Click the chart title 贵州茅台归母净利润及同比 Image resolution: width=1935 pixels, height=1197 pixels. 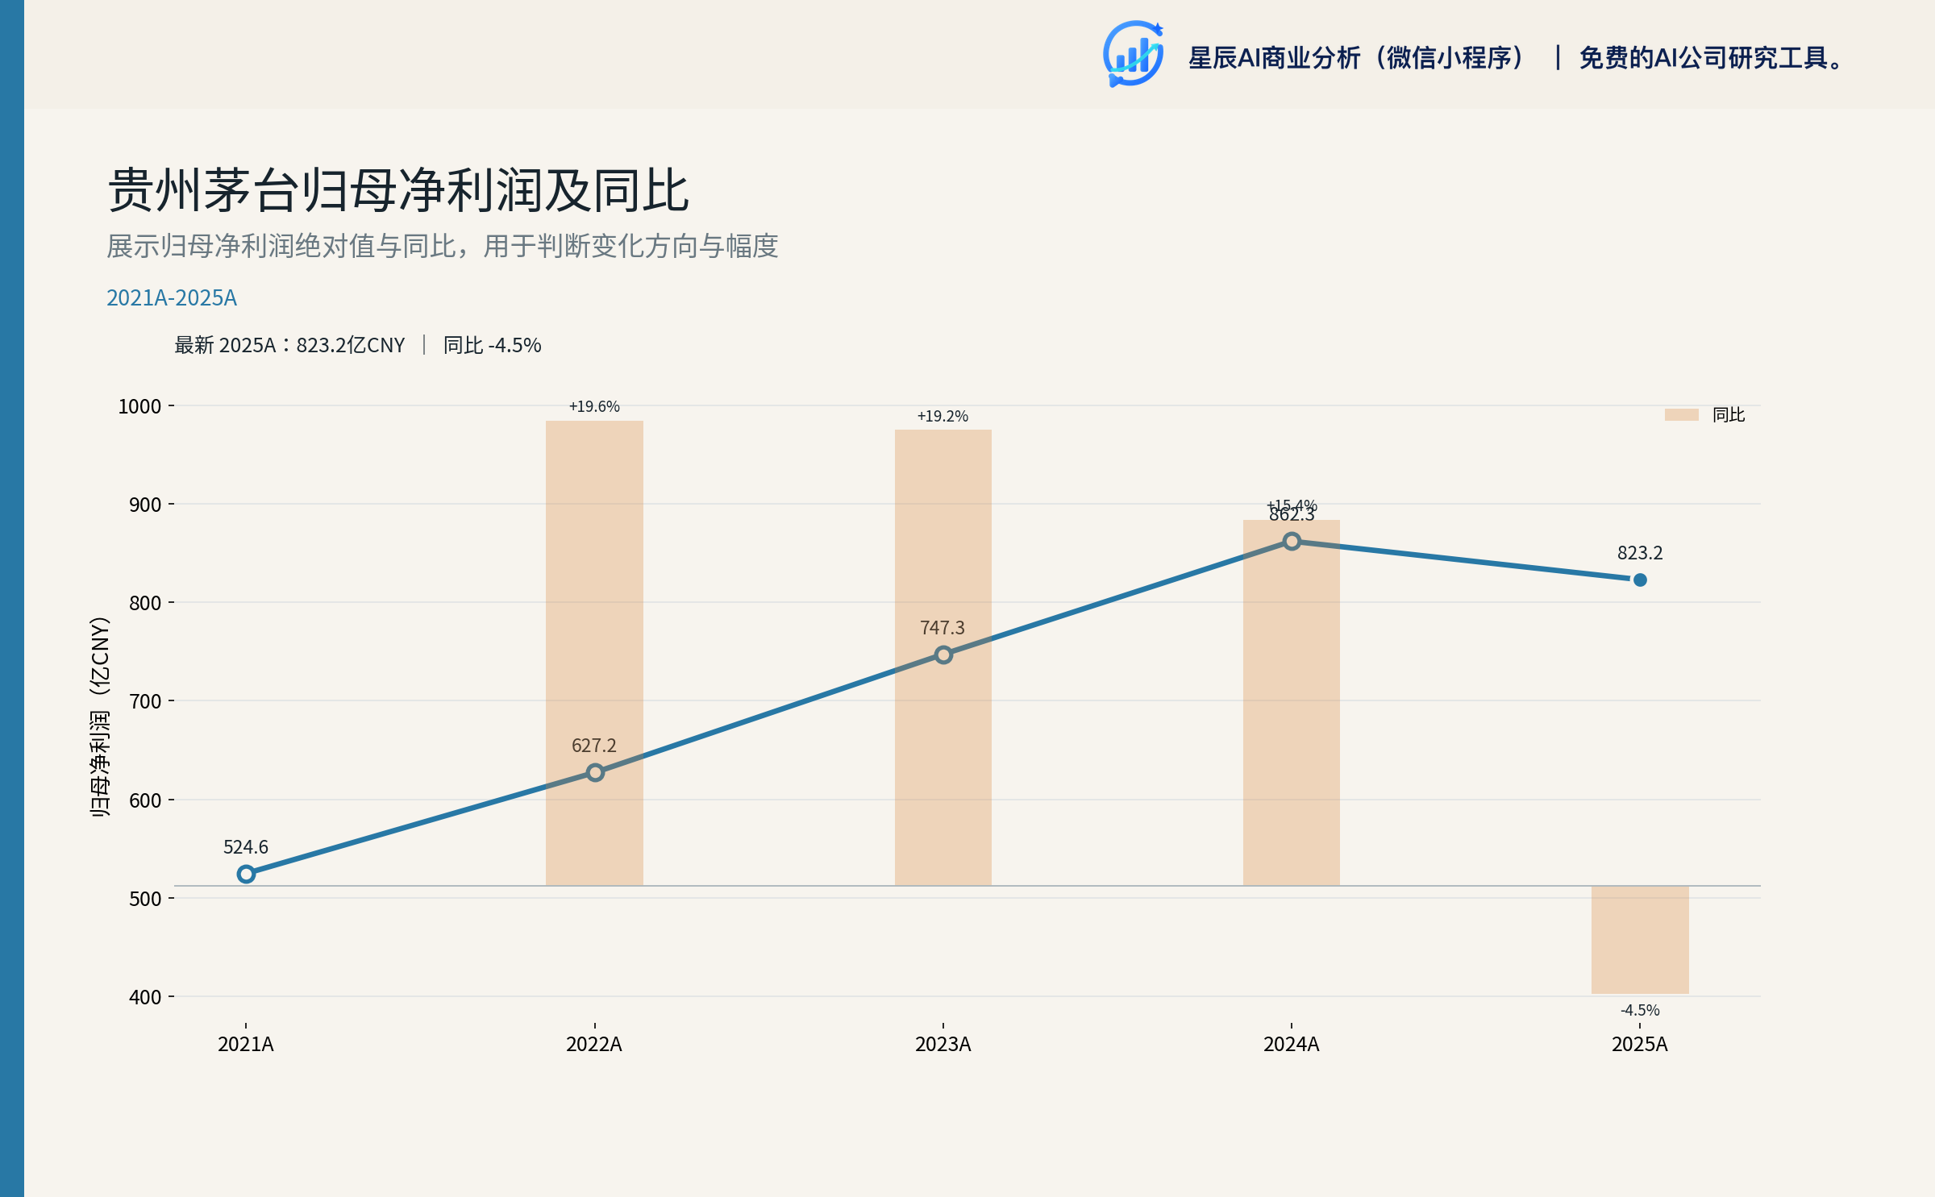398,191
